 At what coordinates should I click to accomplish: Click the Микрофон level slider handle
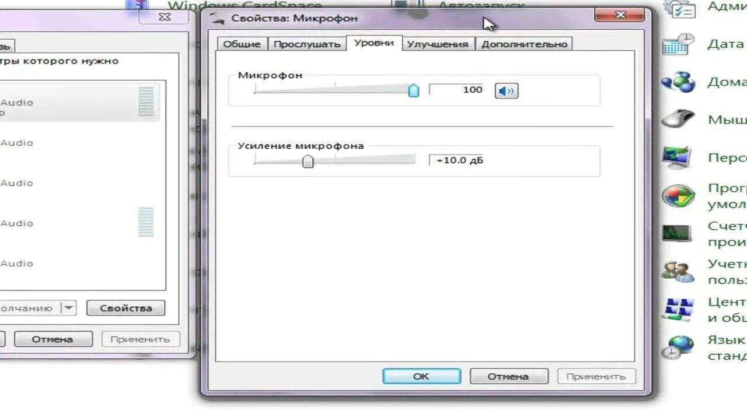(x=413, y=90)
